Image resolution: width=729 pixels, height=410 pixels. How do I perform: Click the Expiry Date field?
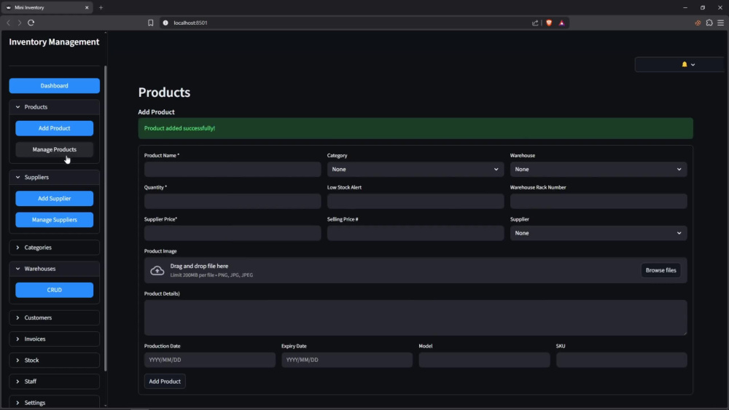(x=347, y=360)
